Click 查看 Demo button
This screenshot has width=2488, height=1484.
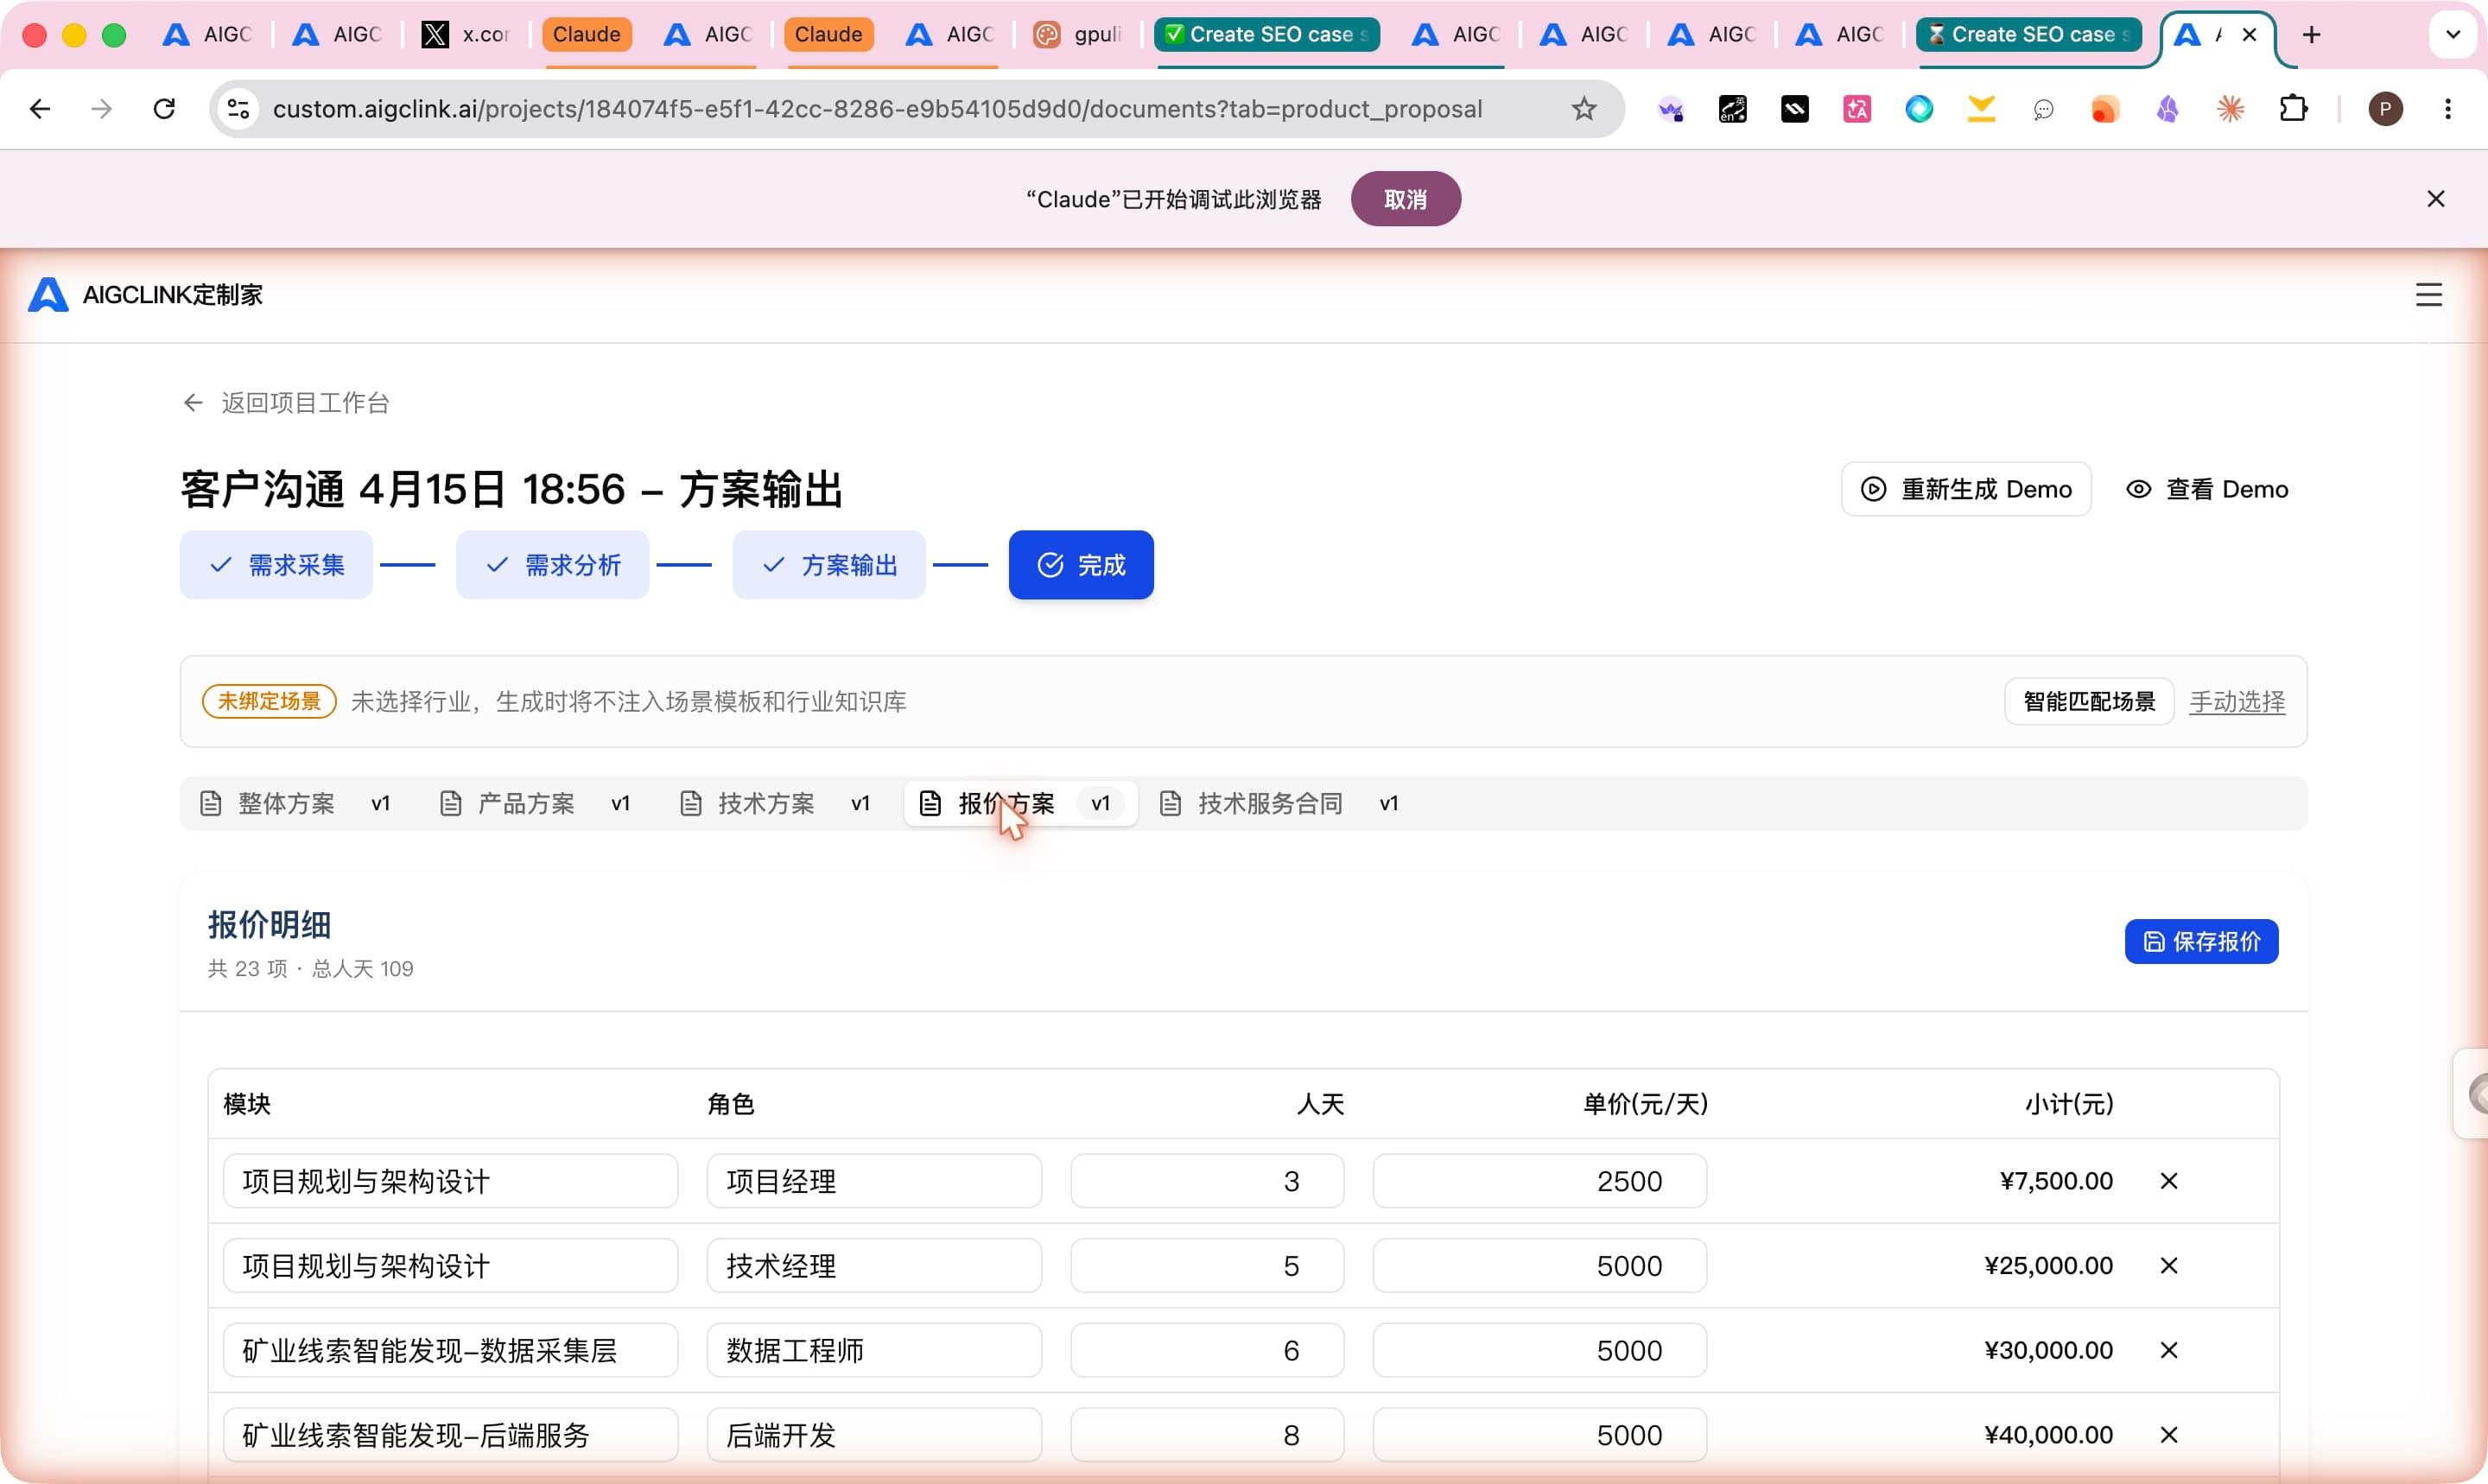point(2206,489)
